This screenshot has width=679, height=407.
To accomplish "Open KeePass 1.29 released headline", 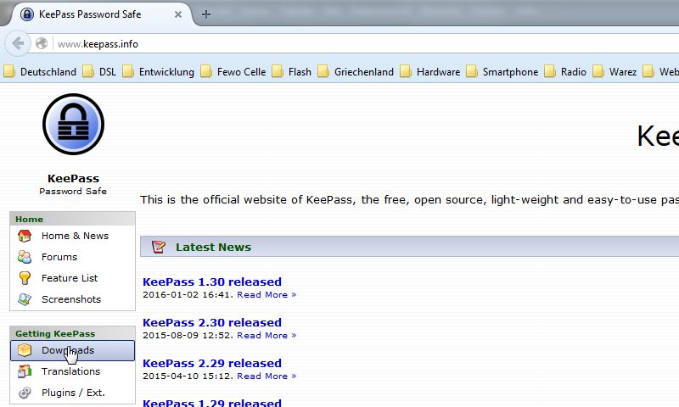I will click(212, 402).
